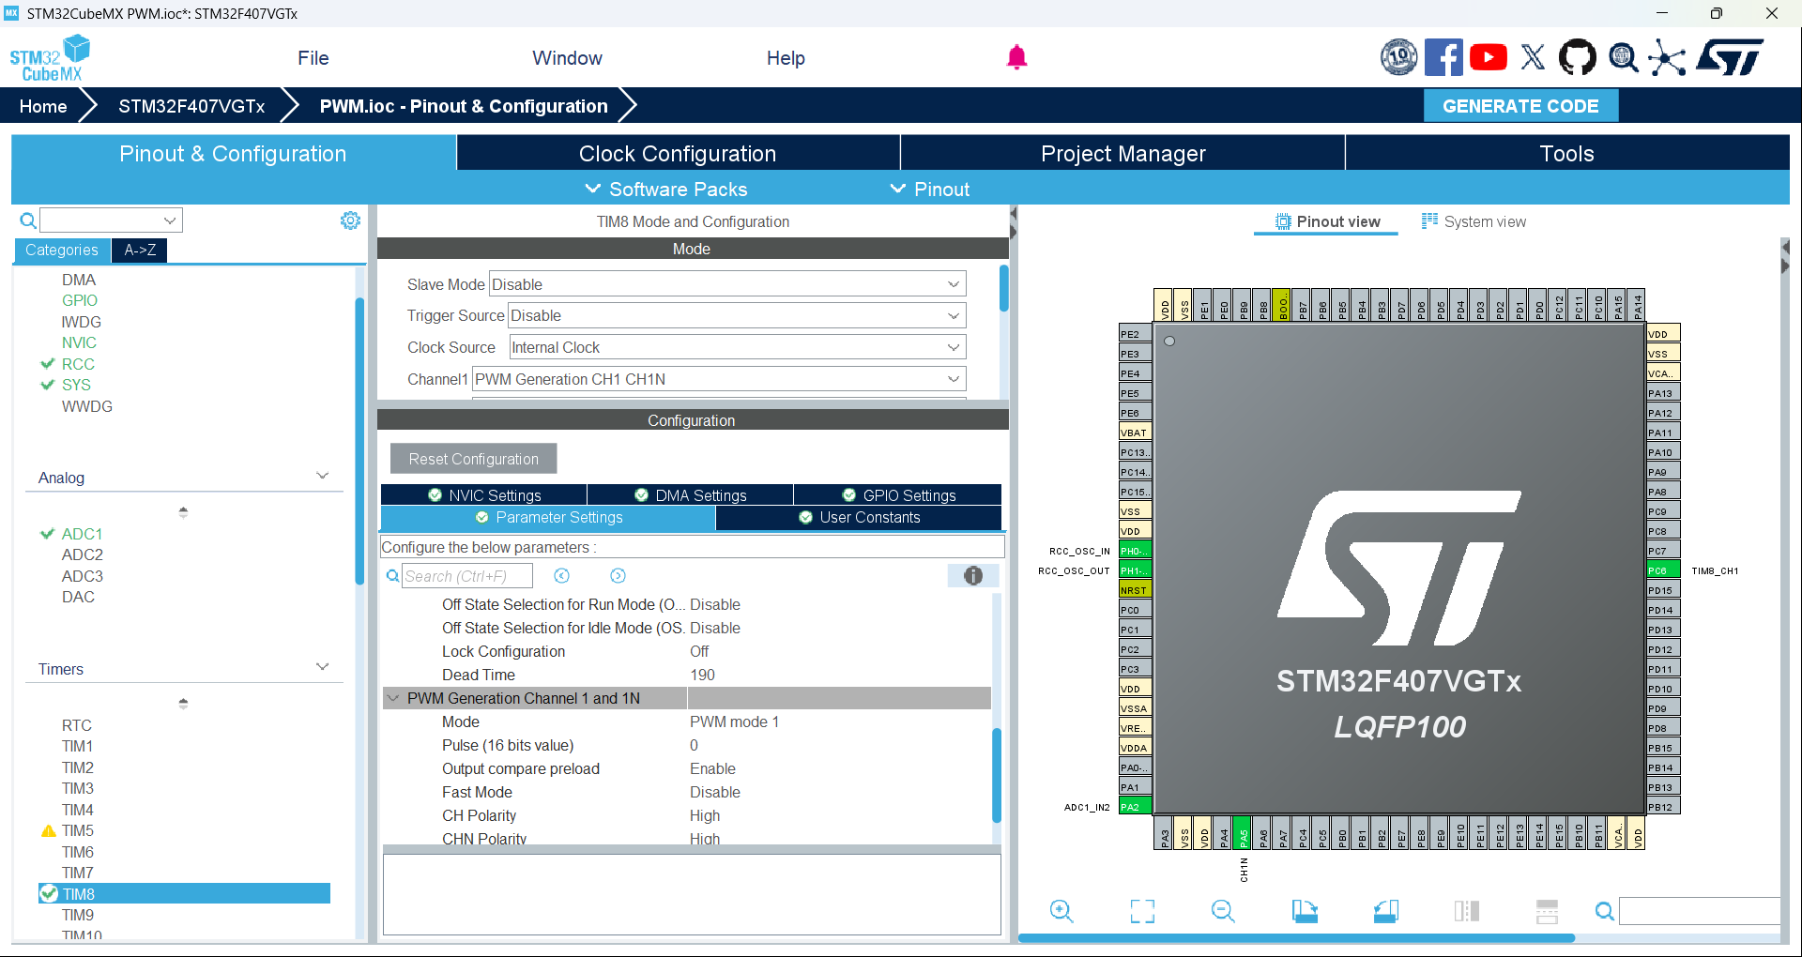Open the Slave Mode dropdown
This screenshot has height=957, width=1802.
[x=952, y=283]
